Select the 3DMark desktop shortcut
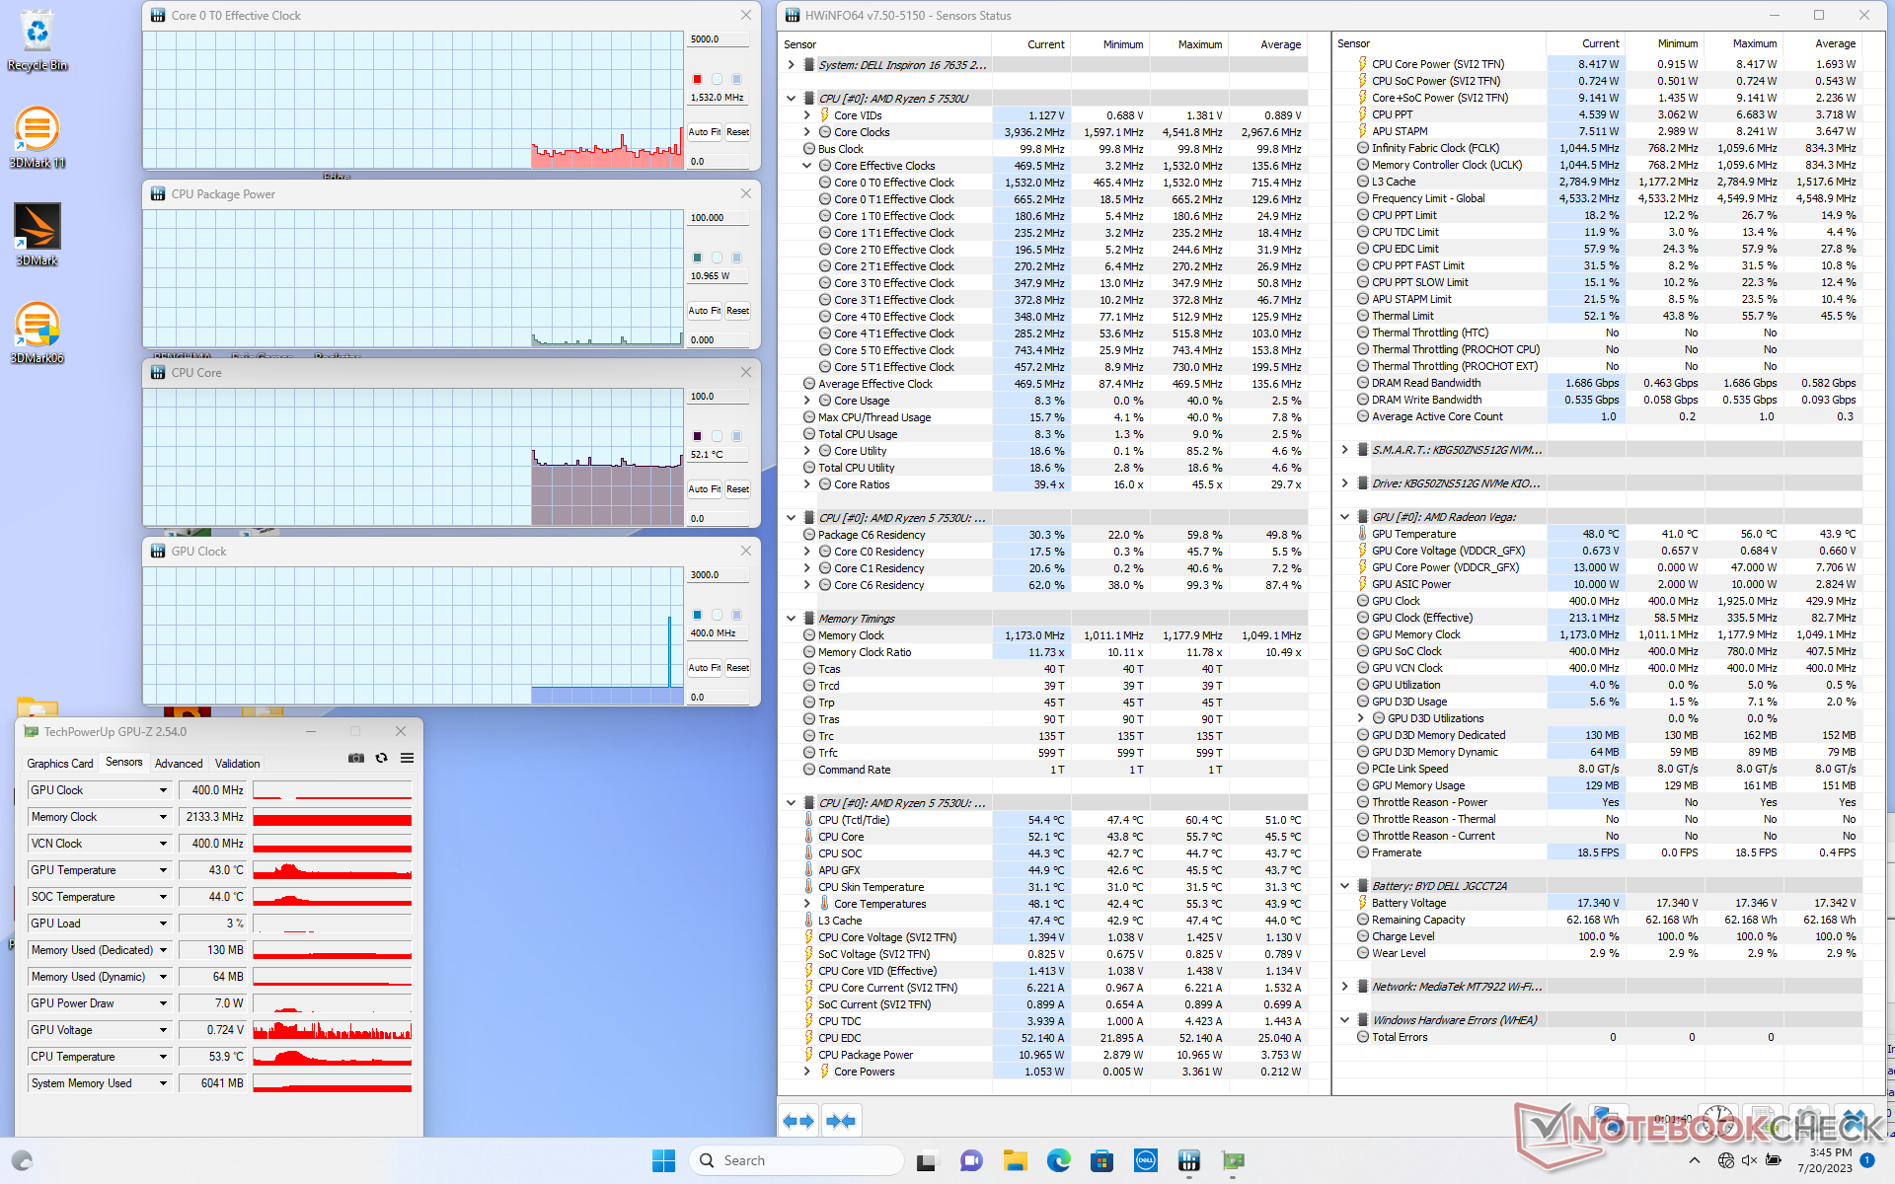Viewport: 1895px width, 1184px height. [x=38, y=235]
